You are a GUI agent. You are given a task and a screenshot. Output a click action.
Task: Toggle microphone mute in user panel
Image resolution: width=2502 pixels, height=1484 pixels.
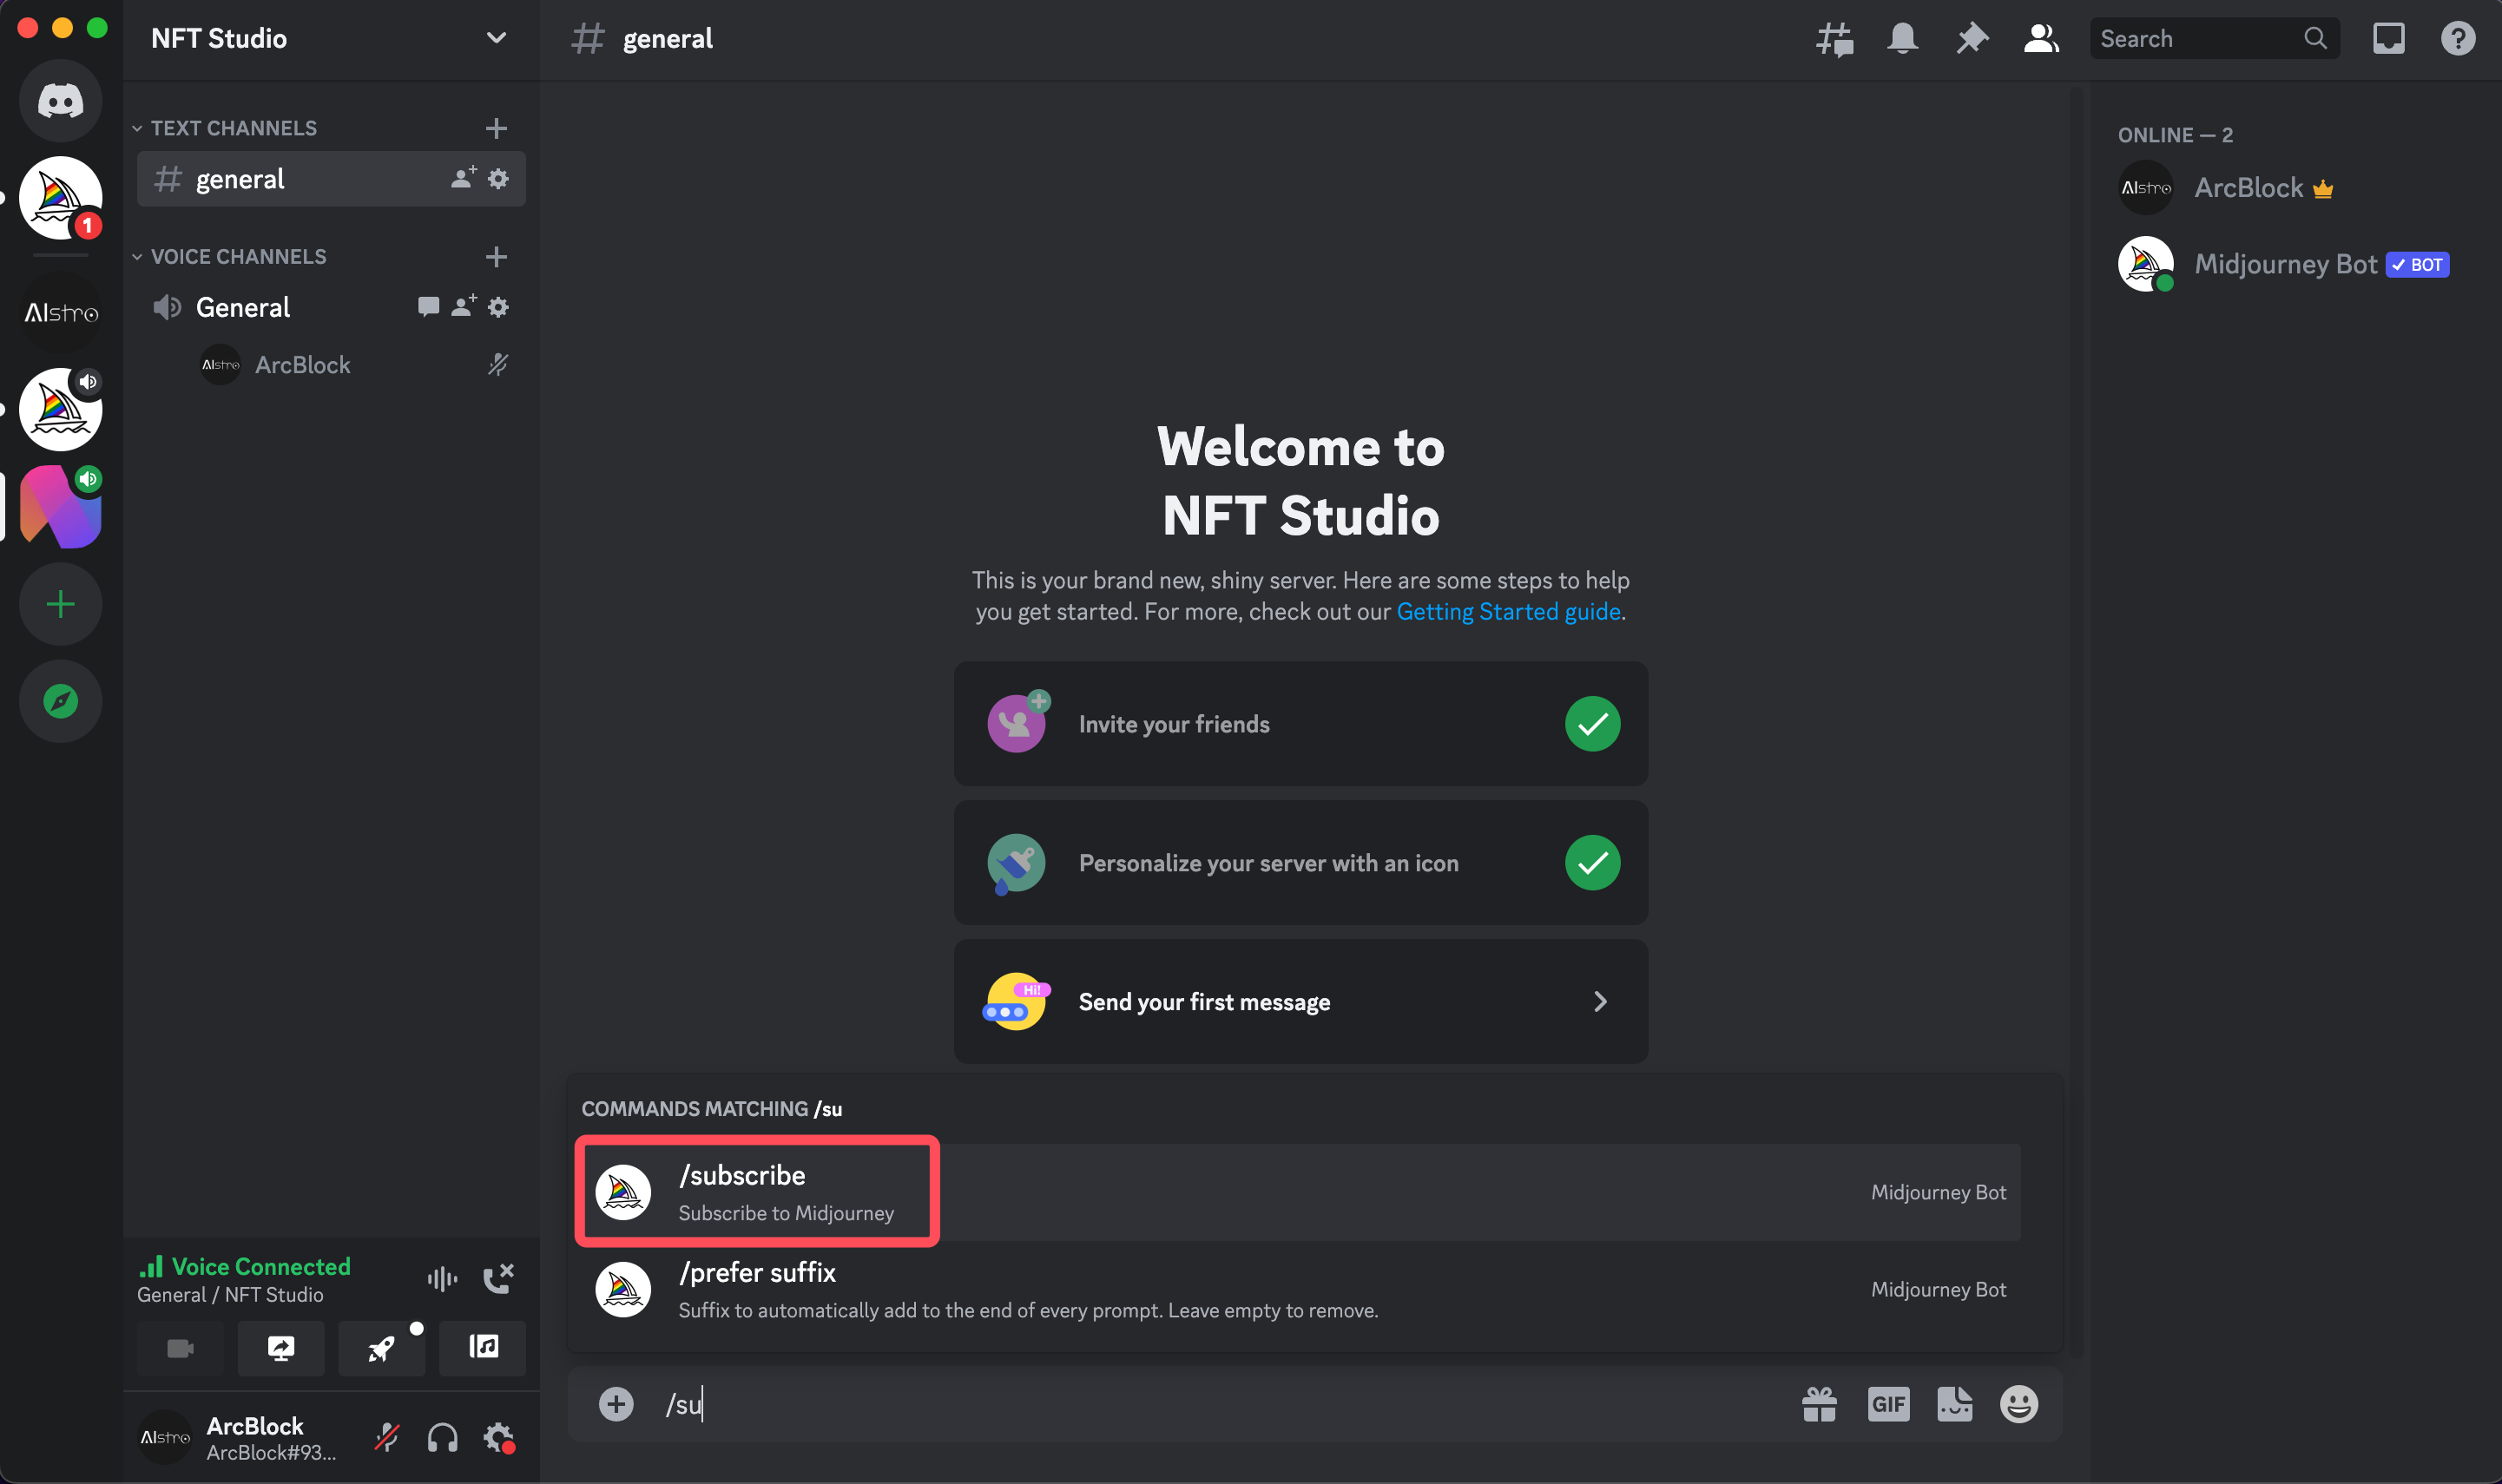click(387, 1438)
